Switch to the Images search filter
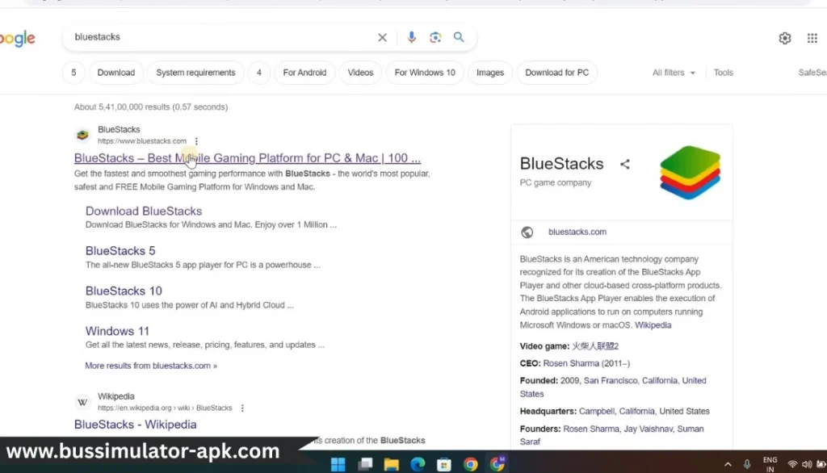Screen dimensions: 827x473 (x=489, y=72)
